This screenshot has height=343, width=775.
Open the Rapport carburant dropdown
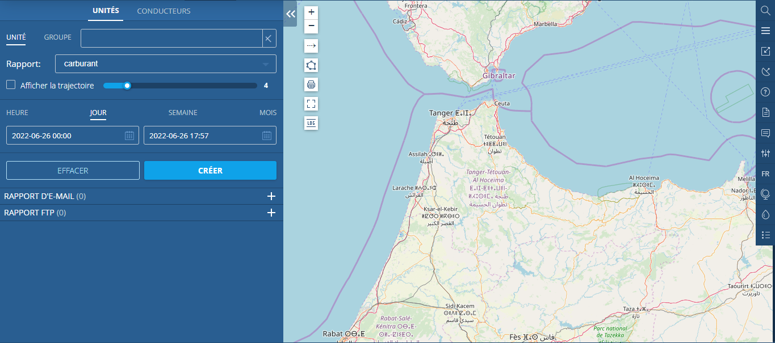pos(166,64)
